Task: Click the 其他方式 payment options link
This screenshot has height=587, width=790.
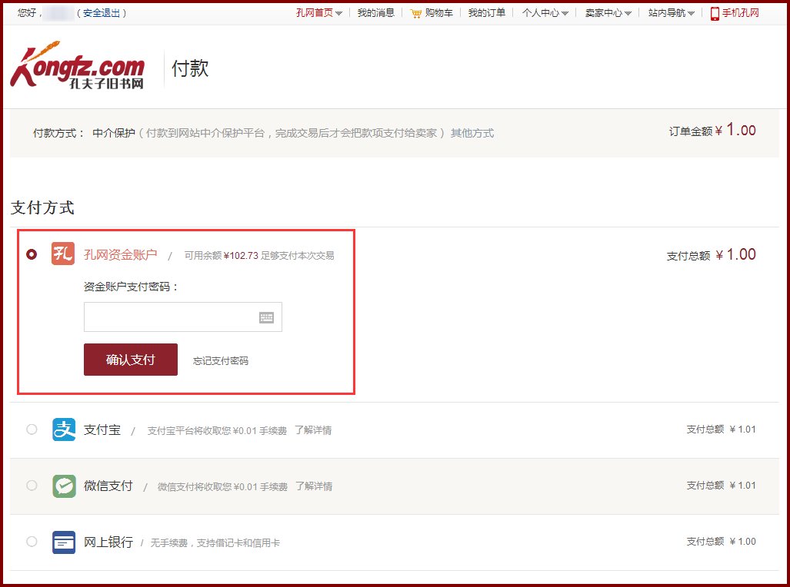Action: point(472,132)
